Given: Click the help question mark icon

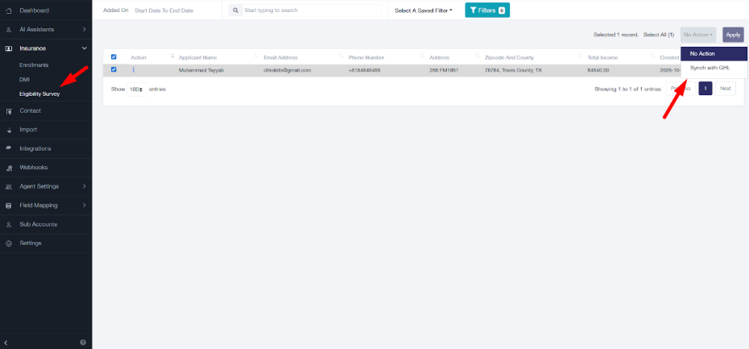Looking at the screenshot, I should click(83, 343).
